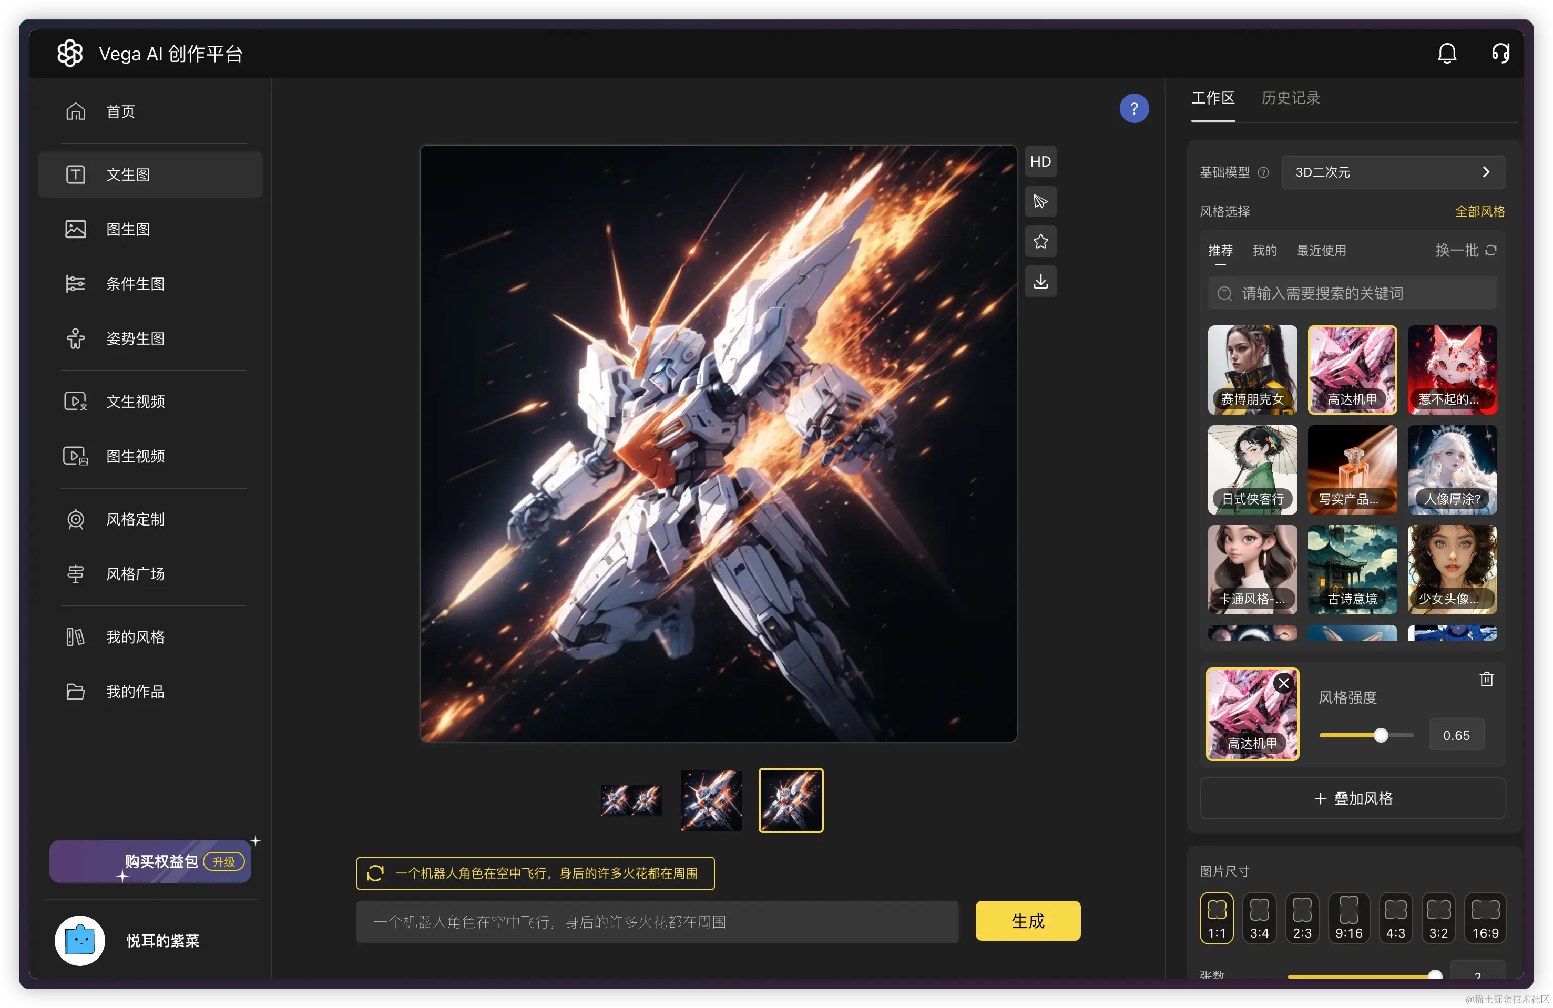This screenshot has height=1008, width=1553.
Task: Switch to the 历史记录 tab
Action: click(x=1290, y=98)
